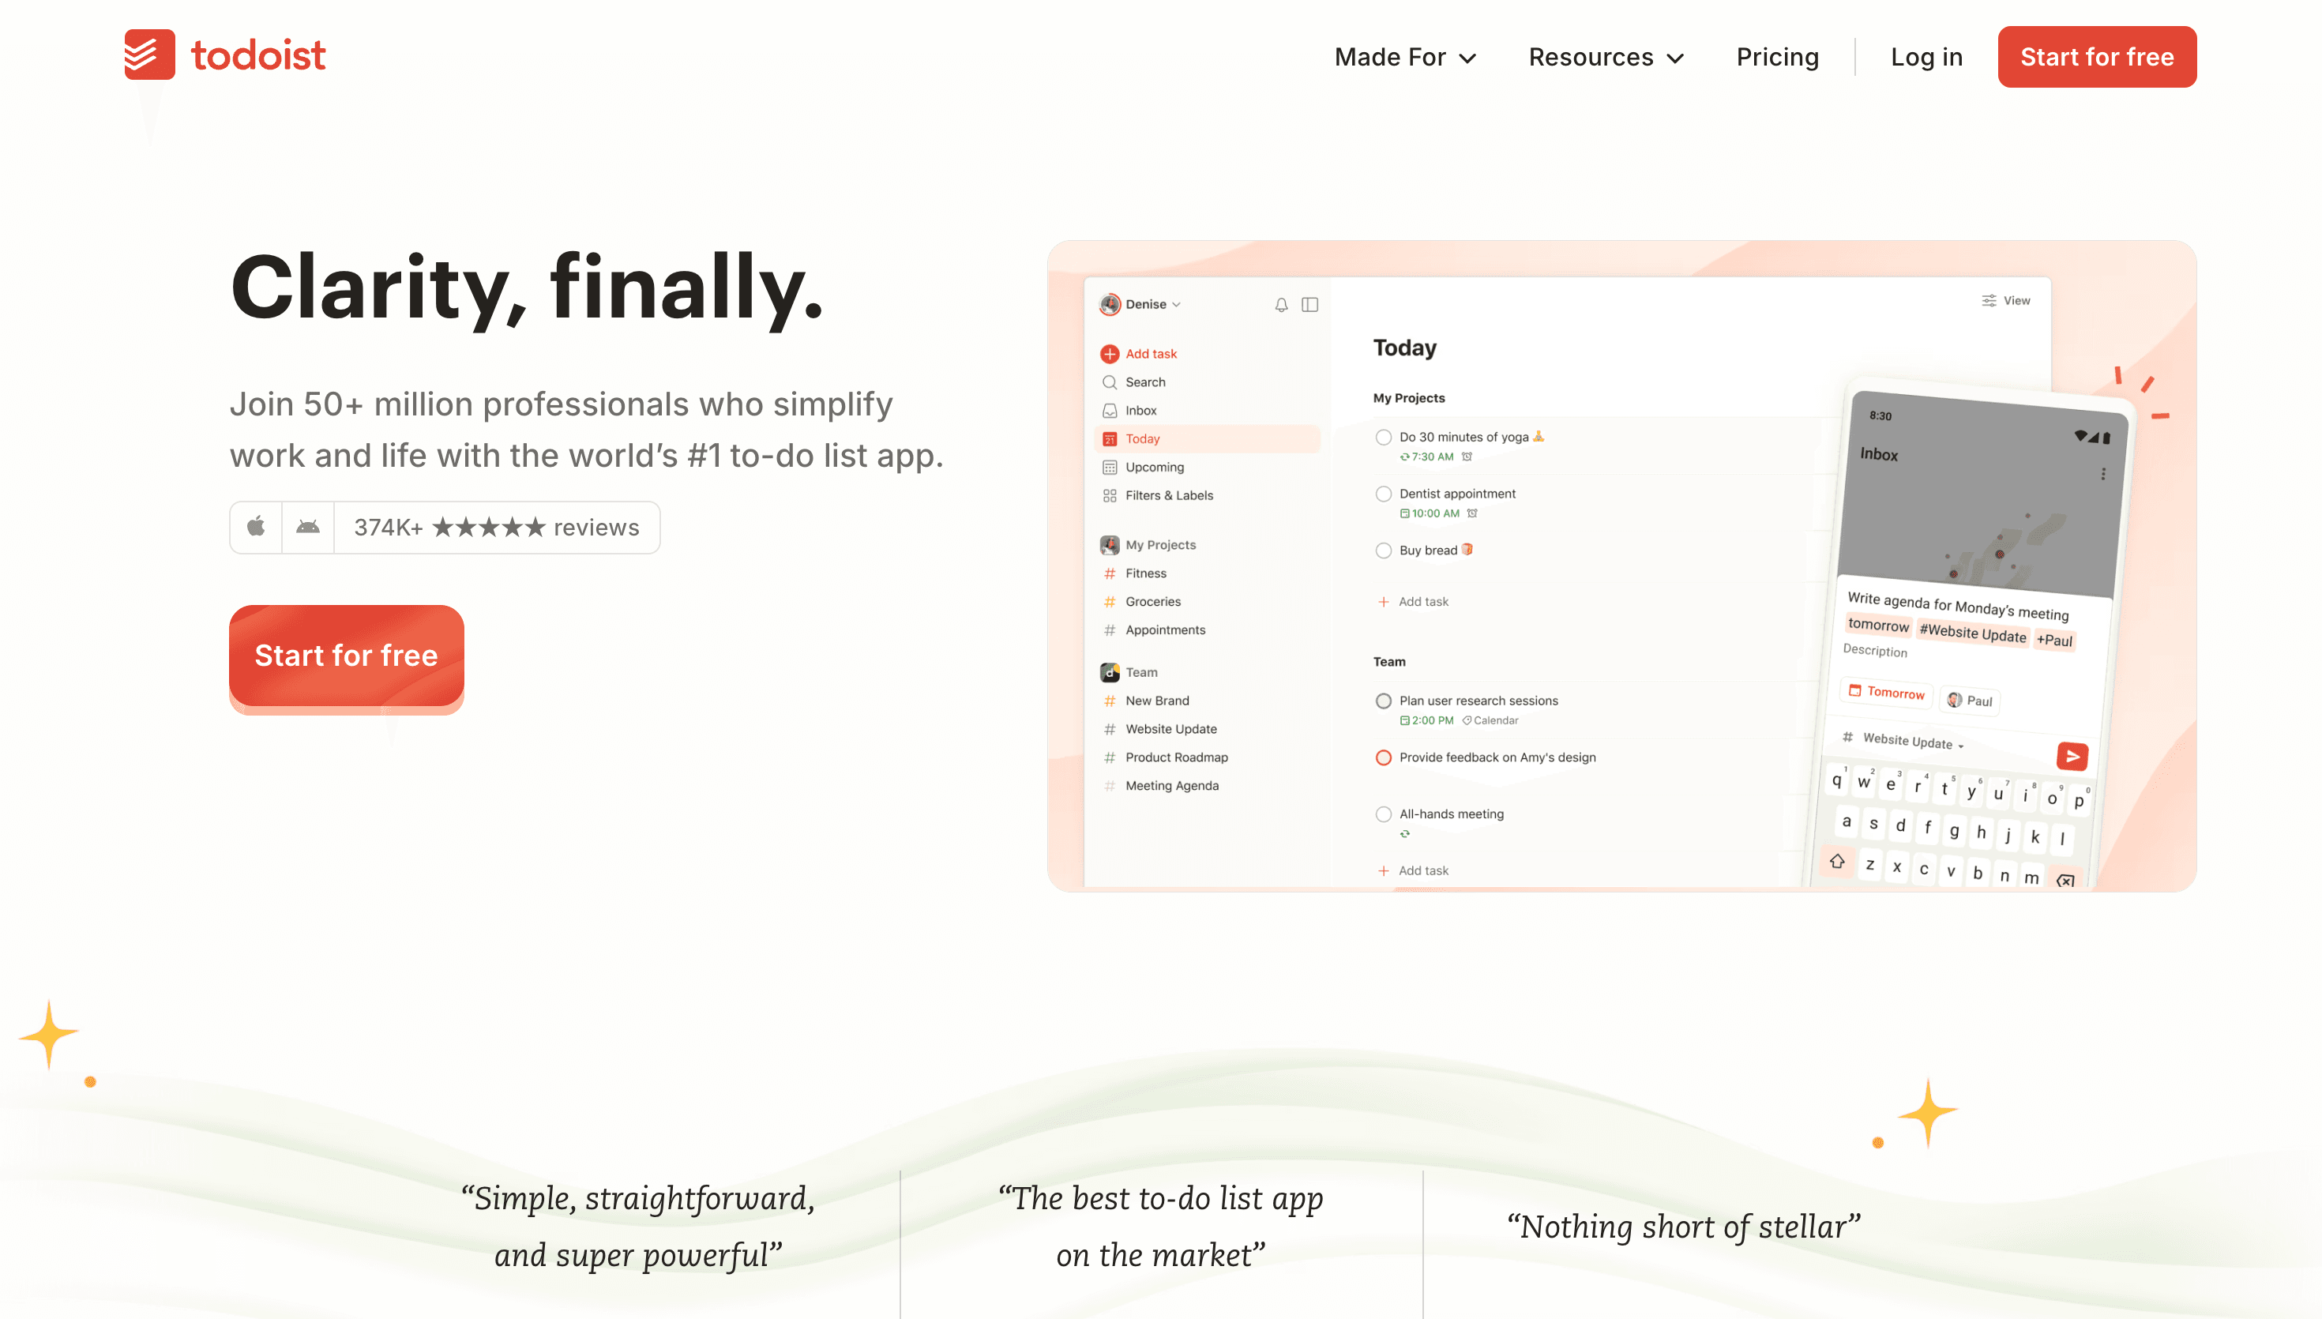Screen dimensions: 2322x1319
Task: Select the Groceries project in the sidebar
Action: 1152,600
